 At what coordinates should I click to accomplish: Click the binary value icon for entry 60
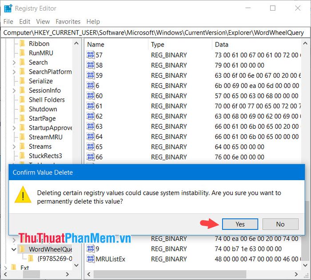(x=91, y=96)
